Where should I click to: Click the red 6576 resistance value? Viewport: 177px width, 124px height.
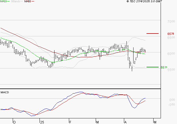tap(171, 34)
